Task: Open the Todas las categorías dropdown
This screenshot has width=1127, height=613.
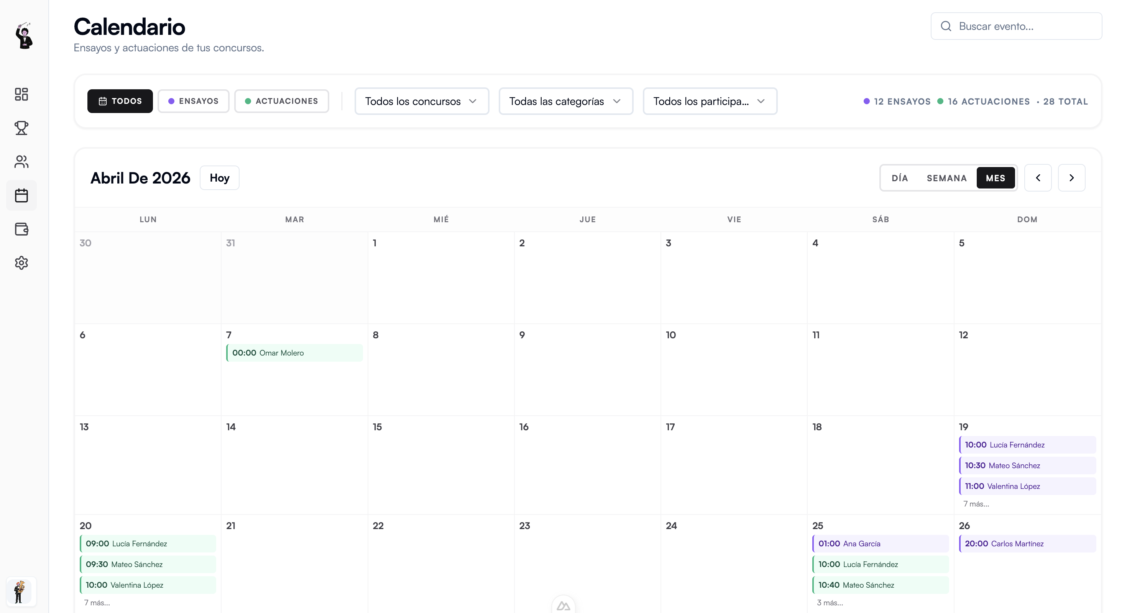Action: tap(566, 101)
